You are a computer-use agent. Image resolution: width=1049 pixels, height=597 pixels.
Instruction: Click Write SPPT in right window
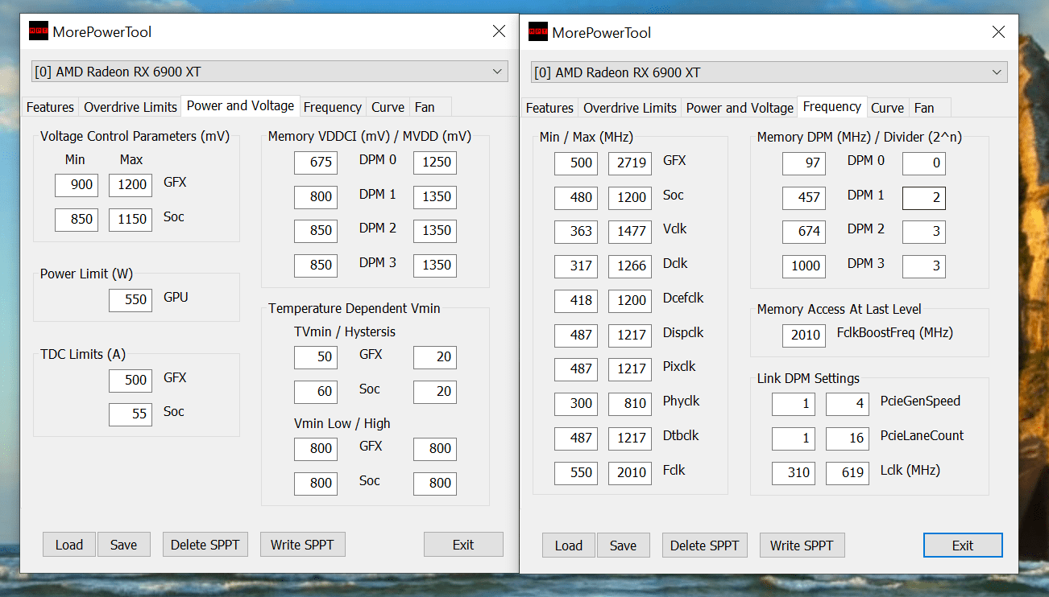click(x=802, y=546)
